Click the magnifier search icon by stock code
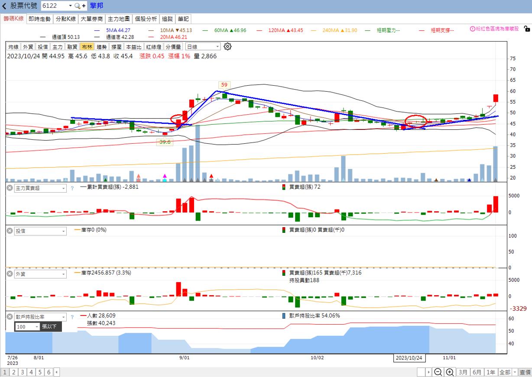The height and width of the screenshot is (377, 532). point(78,6)
